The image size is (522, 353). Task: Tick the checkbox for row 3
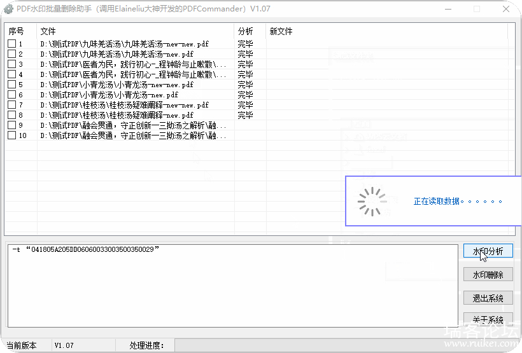[11, 64]
